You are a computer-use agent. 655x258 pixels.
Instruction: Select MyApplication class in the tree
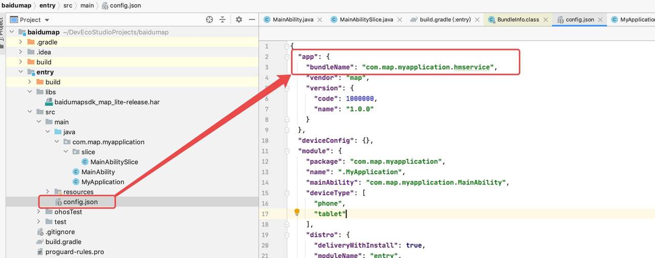point(102,182)
